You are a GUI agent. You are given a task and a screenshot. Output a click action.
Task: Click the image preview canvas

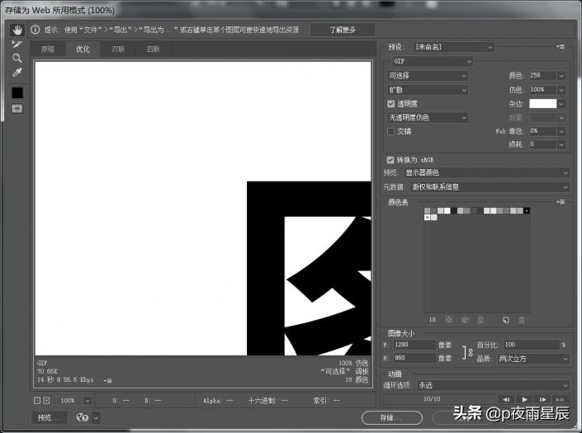tap(203, 209)
